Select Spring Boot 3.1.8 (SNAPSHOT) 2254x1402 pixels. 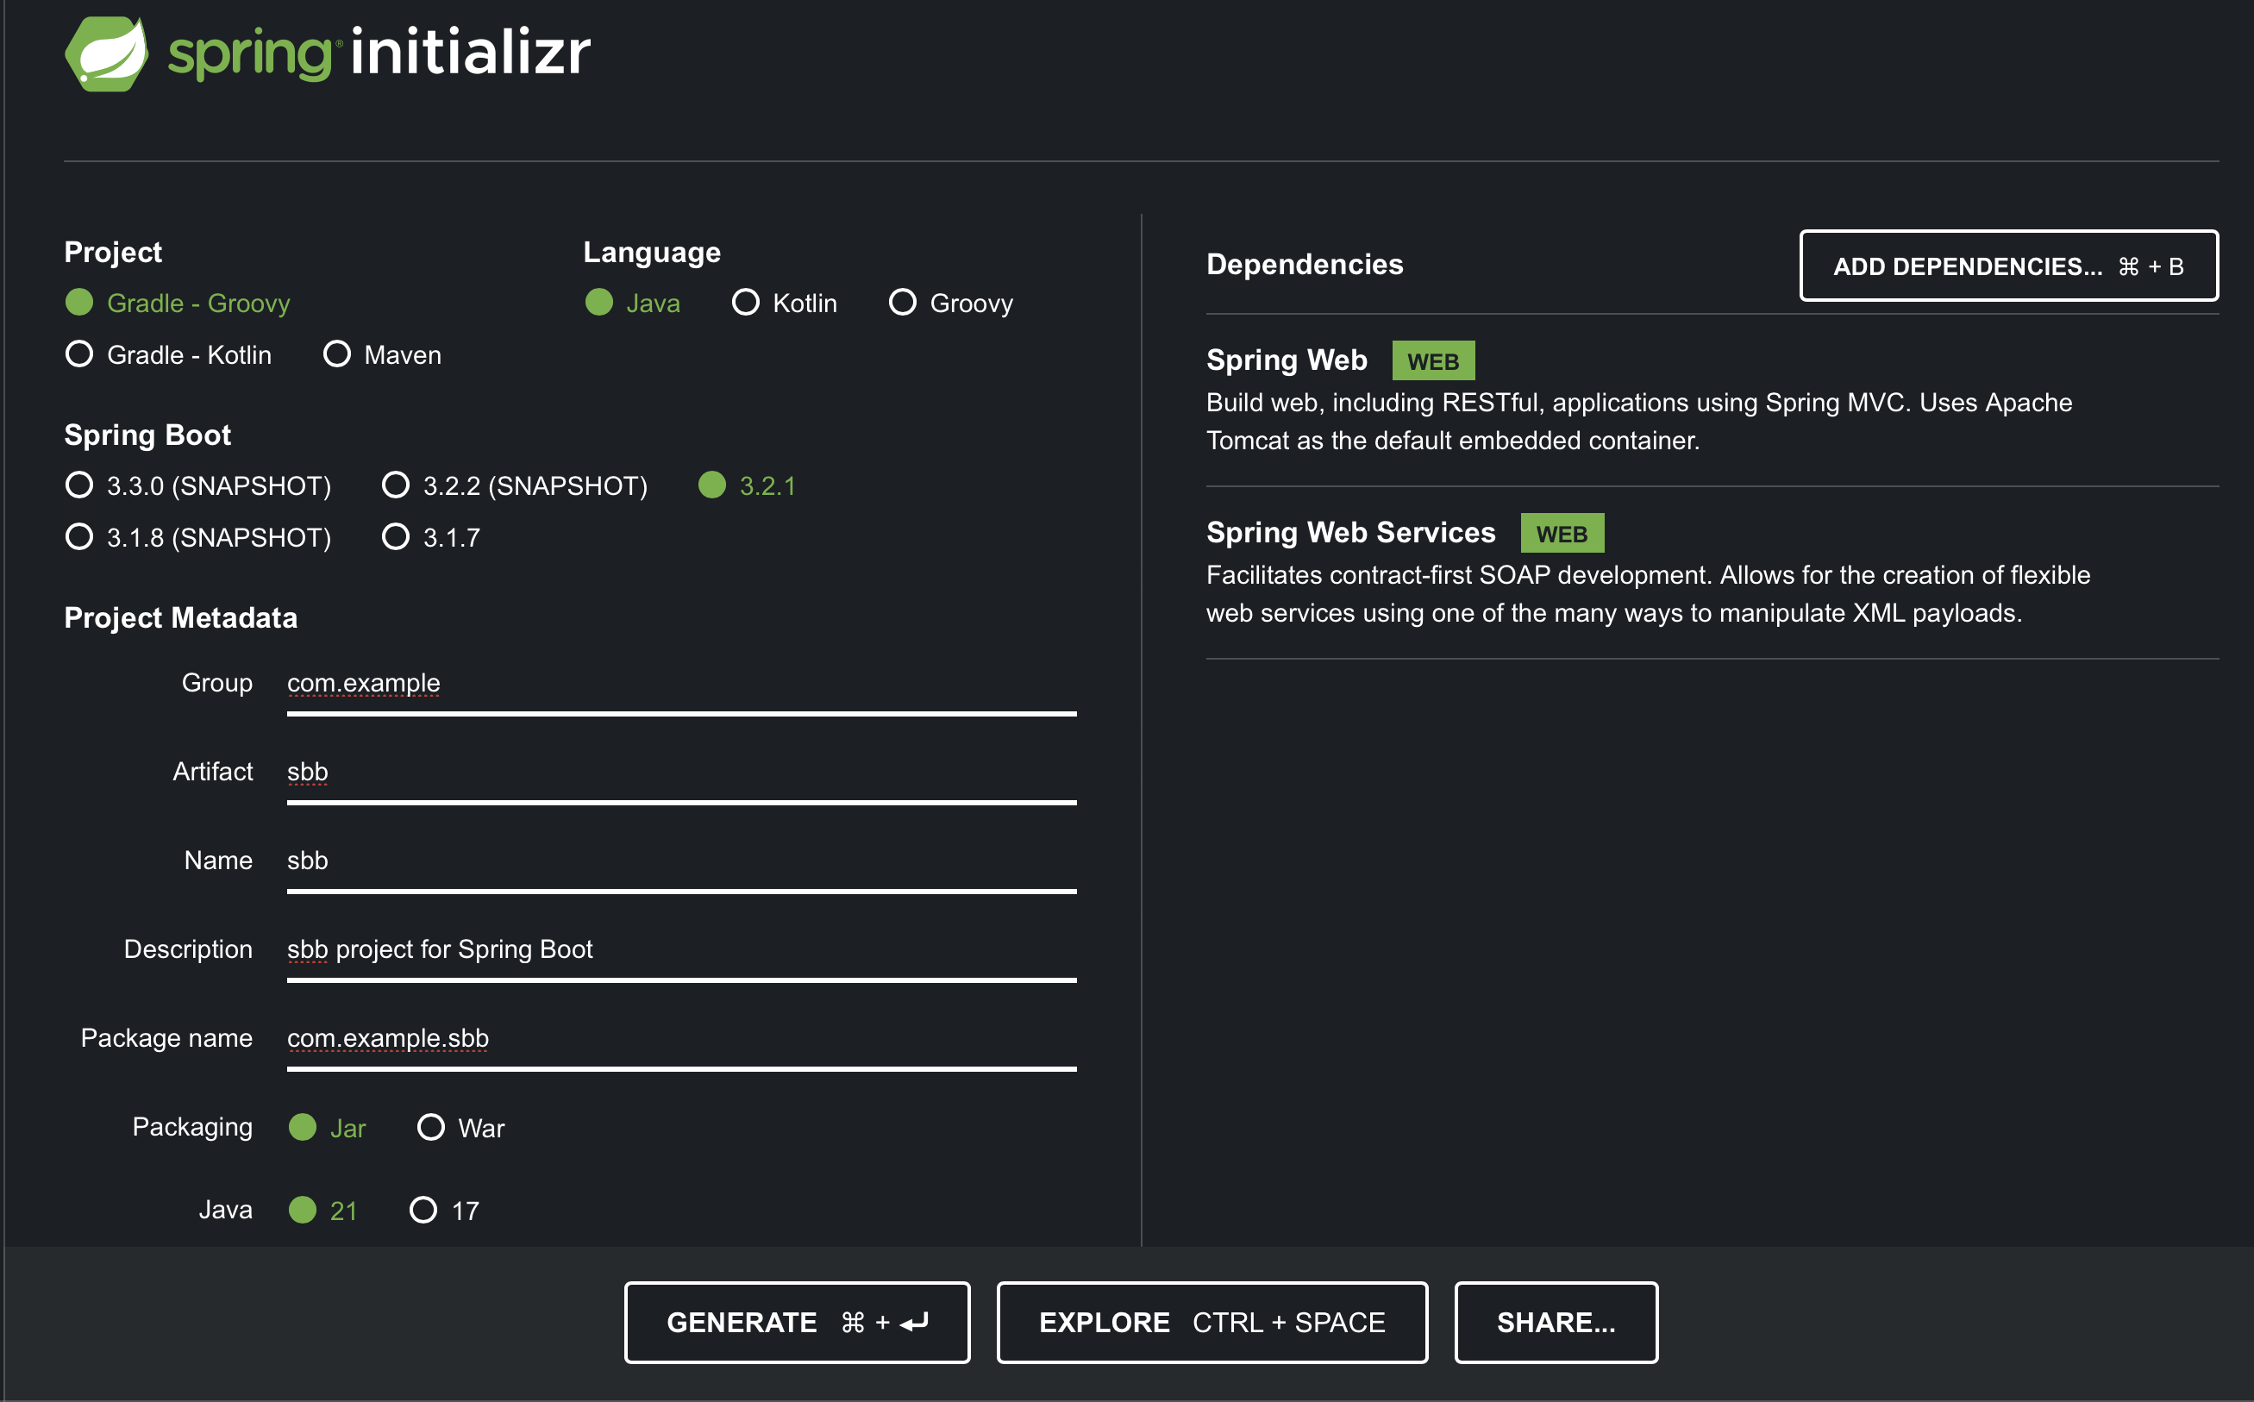point(198,538)
